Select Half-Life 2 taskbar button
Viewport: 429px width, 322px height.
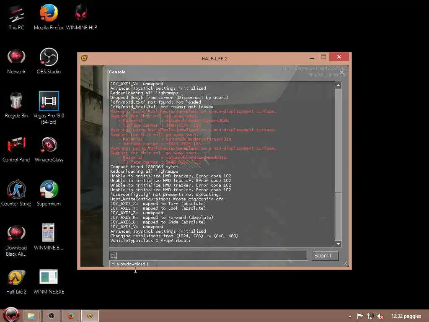point(90,316)
